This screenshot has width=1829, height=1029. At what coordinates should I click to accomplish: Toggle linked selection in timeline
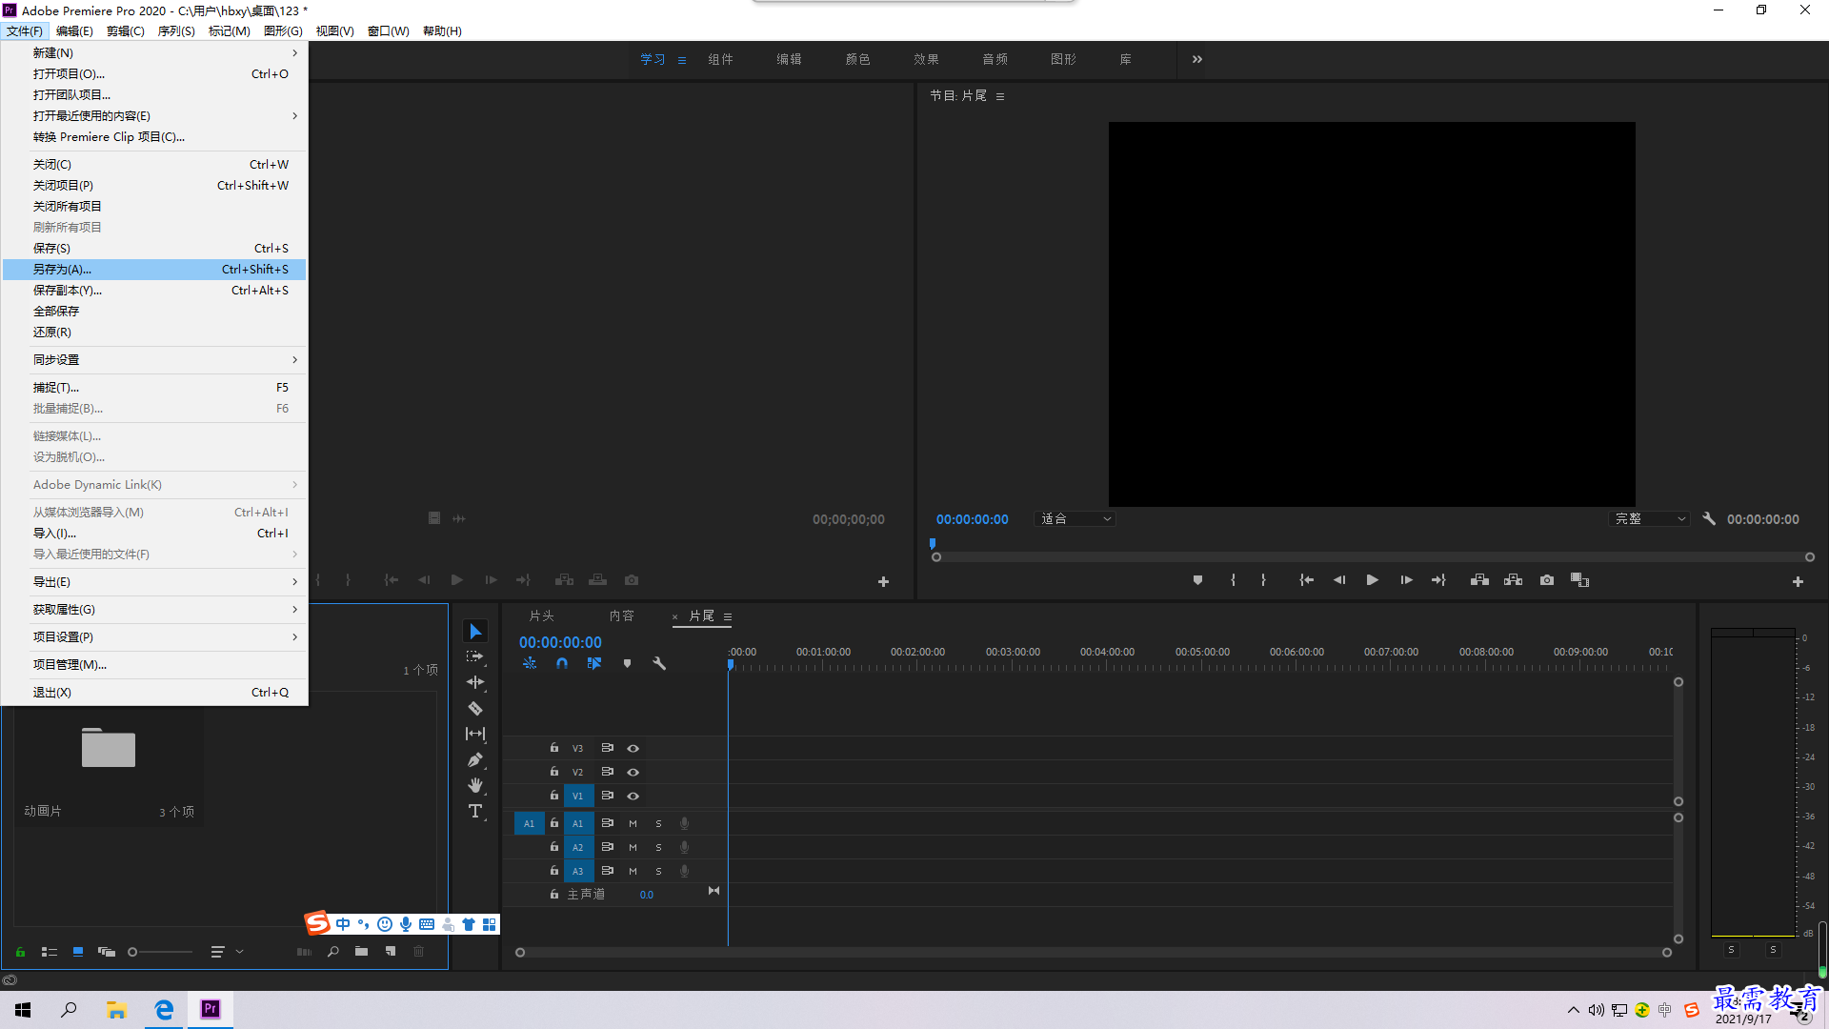pyautogui.click(x=594, y=663)
